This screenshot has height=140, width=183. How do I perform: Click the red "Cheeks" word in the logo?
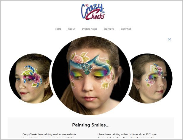[95, 15]
